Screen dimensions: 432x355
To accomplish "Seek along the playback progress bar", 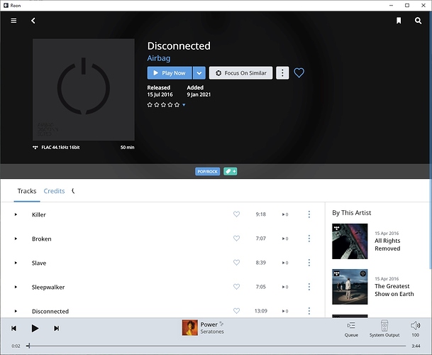I will (217, 346).
